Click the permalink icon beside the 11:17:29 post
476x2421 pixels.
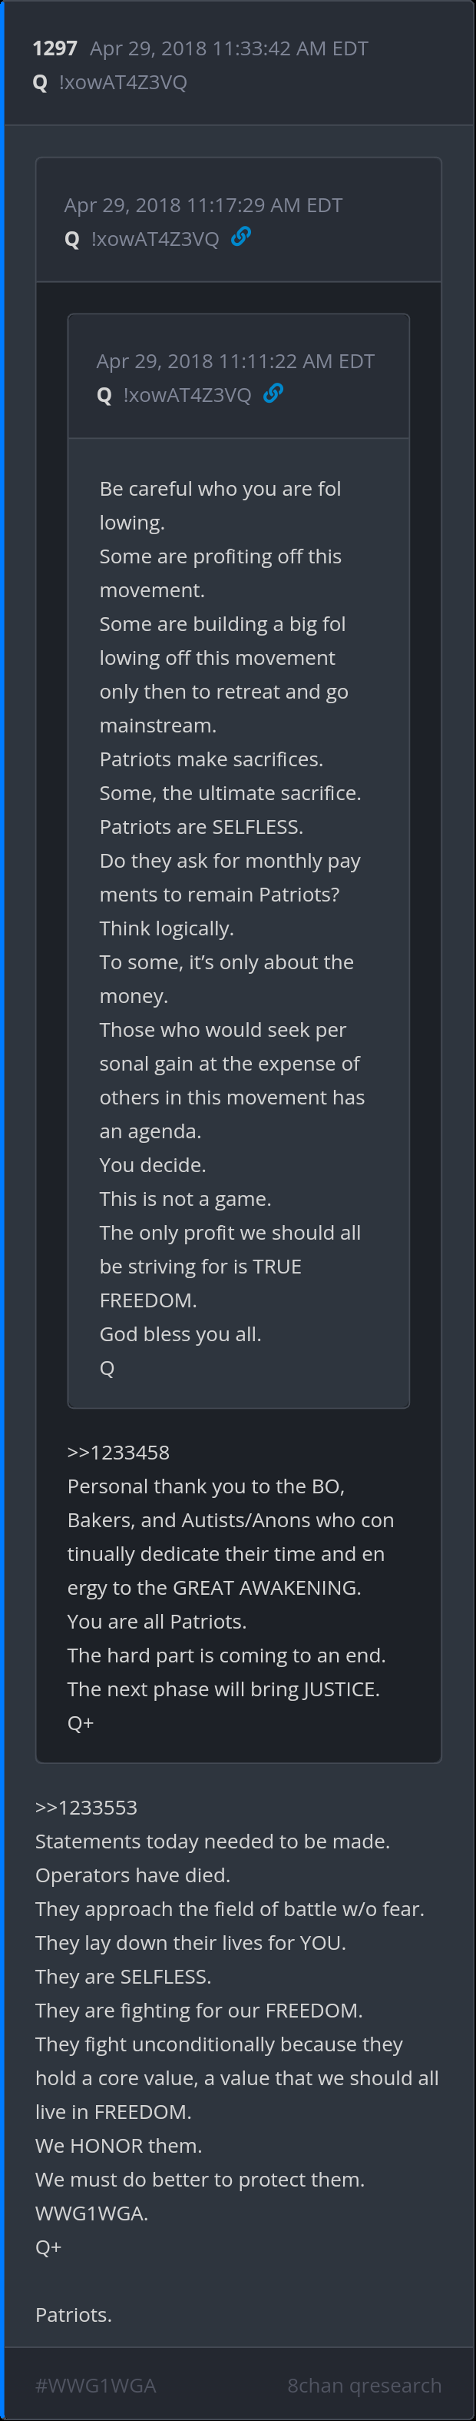240,237
